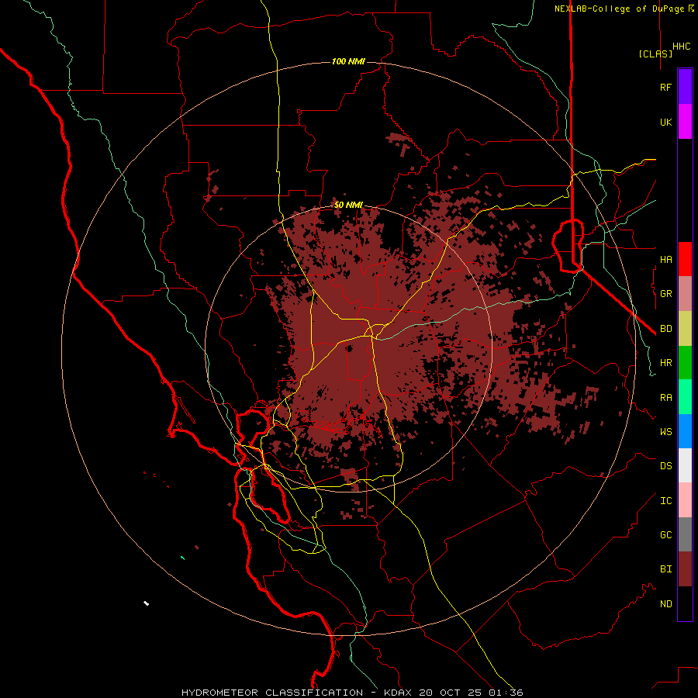
Task: Click the WS blue legend swatch
Action: pyautogui.click(x=685, y=431)
